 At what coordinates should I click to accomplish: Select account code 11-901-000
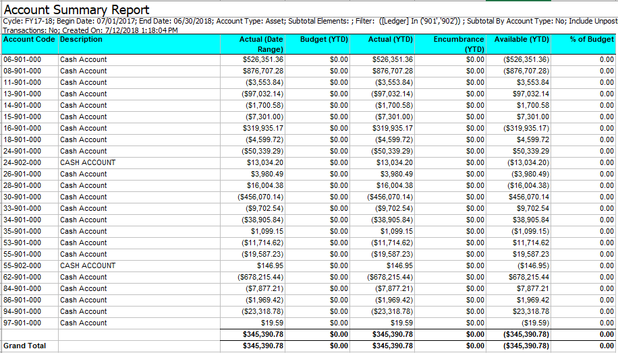[22, 82]
